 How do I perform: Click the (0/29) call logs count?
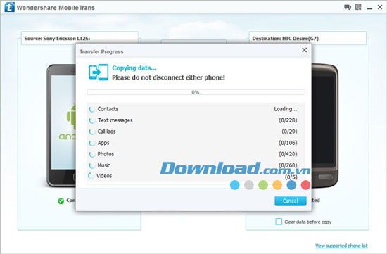(x=289, y=132)
